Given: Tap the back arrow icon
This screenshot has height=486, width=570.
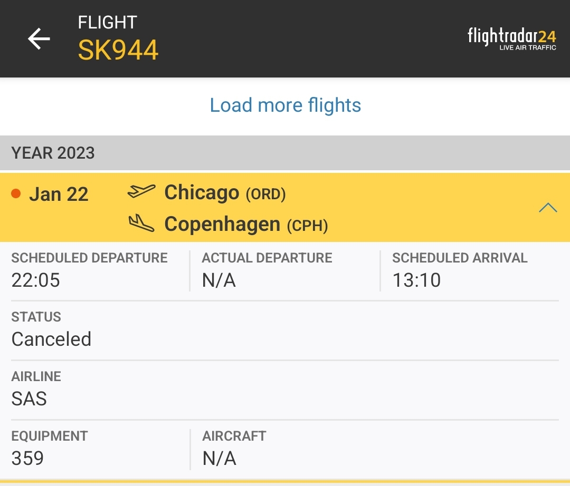Looking at the screenshot, I should tap(39, 38).
